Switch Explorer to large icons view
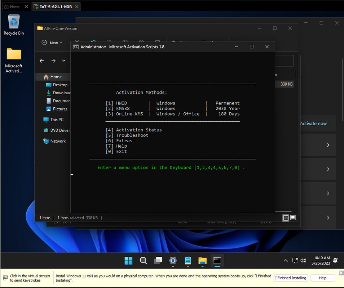Viewport: 344px width, 288px height. point(293,217)
